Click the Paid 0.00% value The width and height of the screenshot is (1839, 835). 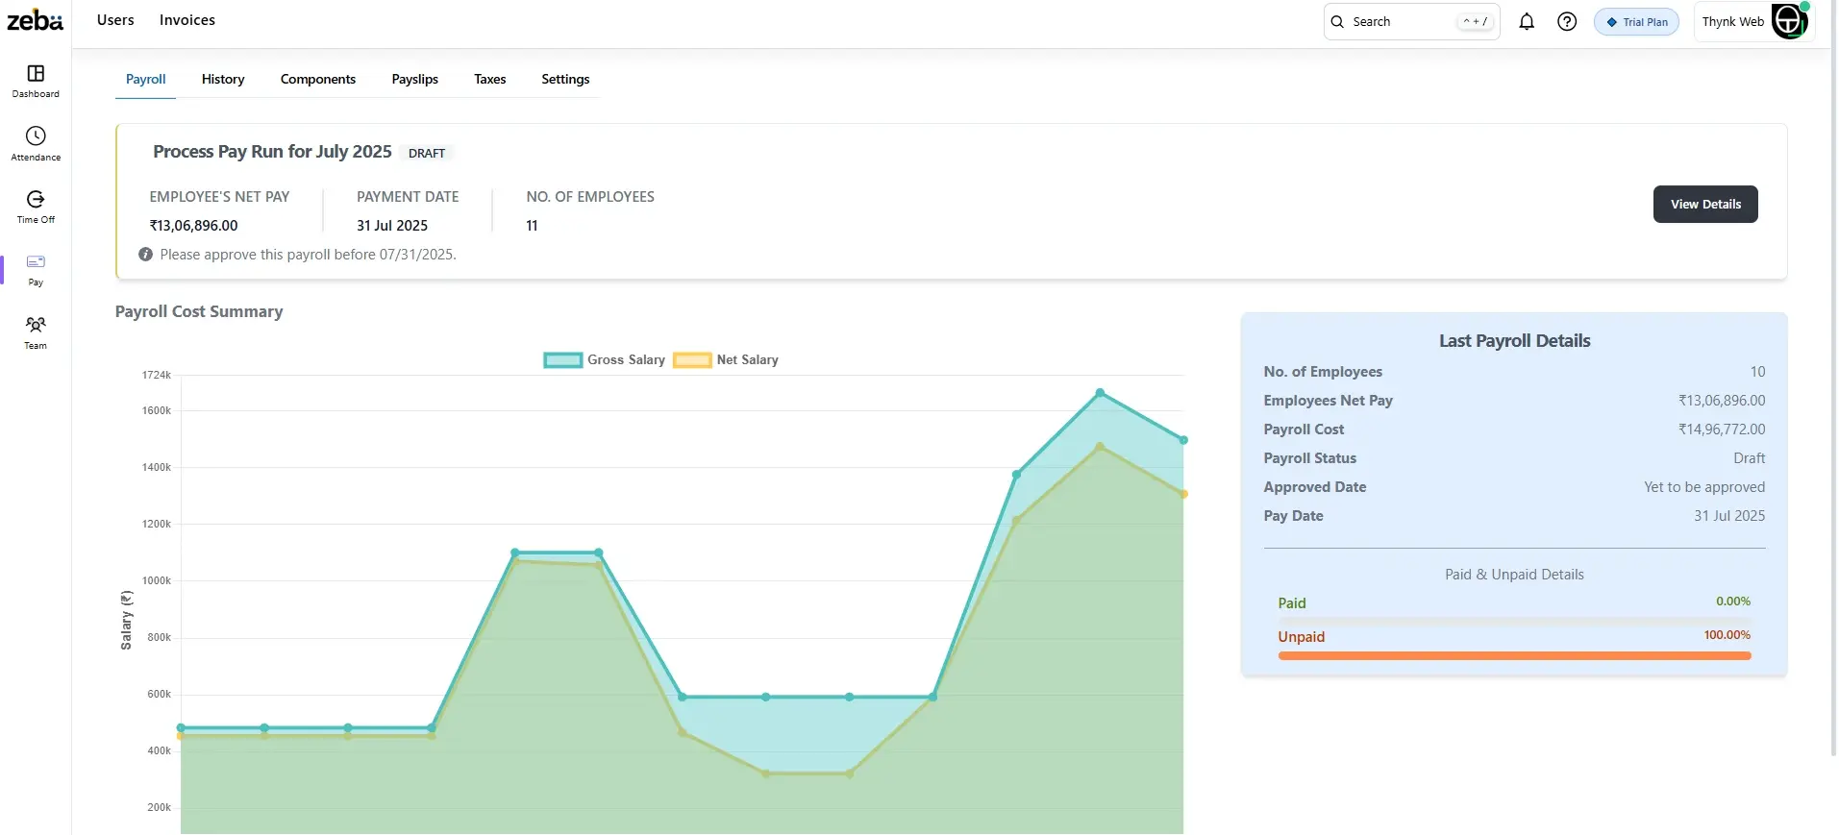[1733, 602]
